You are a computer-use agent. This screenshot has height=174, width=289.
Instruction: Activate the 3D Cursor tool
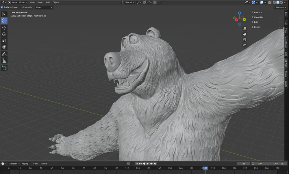point(4,20)
